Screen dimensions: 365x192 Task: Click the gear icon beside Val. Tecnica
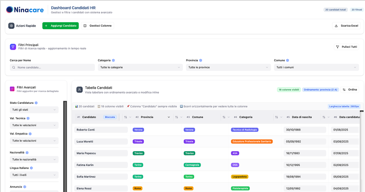point(28,118)
